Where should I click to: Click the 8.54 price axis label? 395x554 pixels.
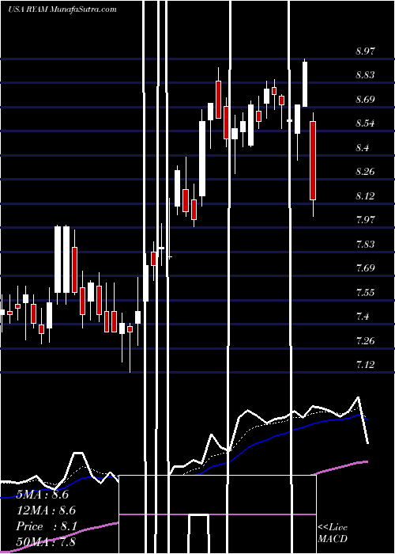click(365, 123)
